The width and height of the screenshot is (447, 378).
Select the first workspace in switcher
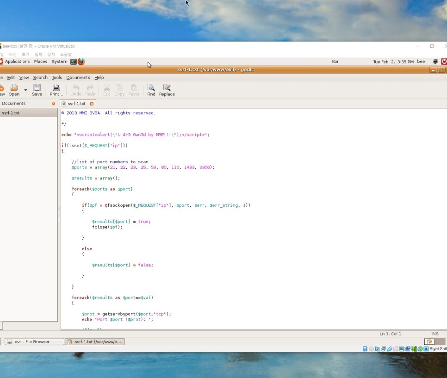point(429,341)
